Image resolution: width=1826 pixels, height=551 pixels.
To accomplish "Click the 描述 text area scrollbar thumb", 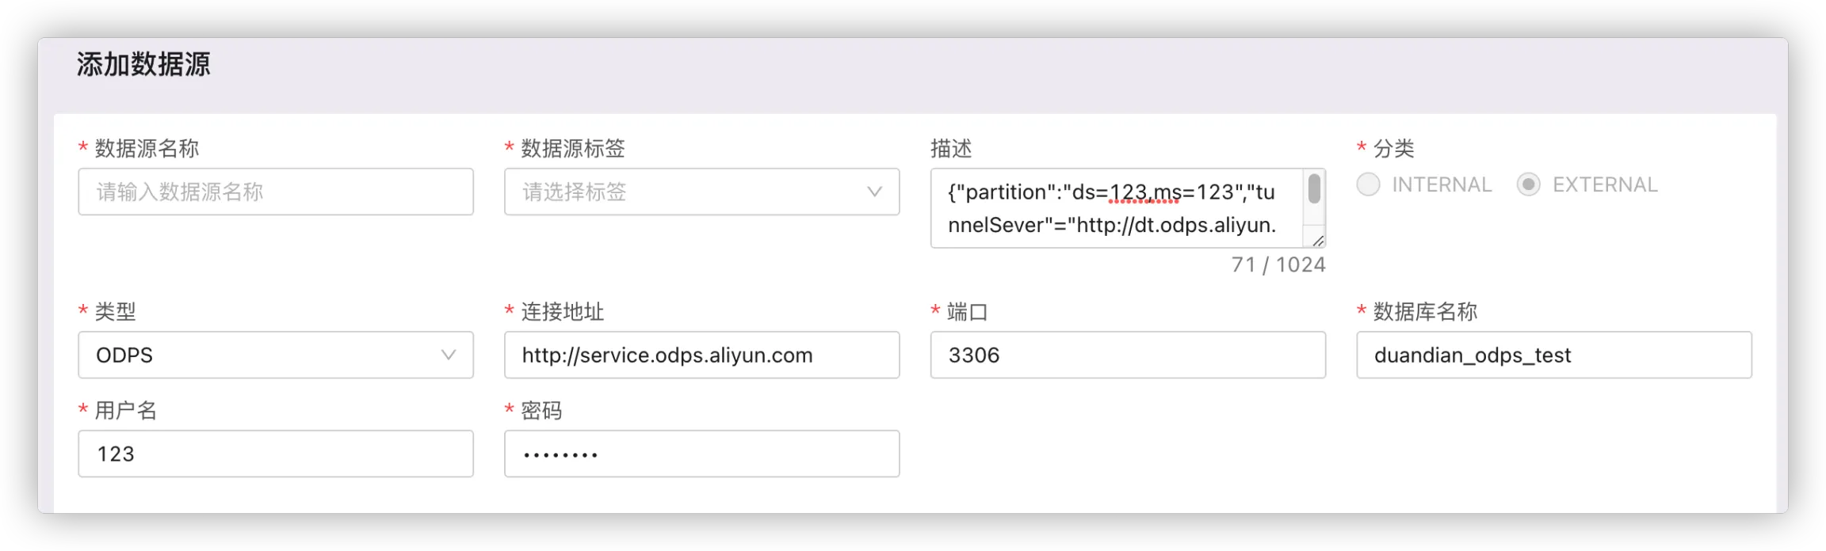I will click(1314, 189).
